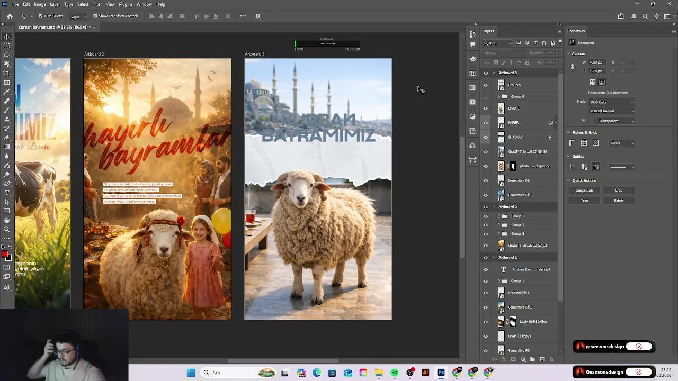Click the taskbar search box Ara
678x381 pixels.
237,373
